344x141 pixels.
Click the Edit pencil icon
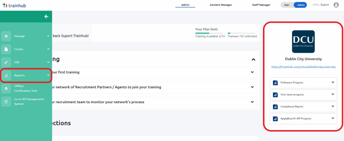click(x=6, y=62)
